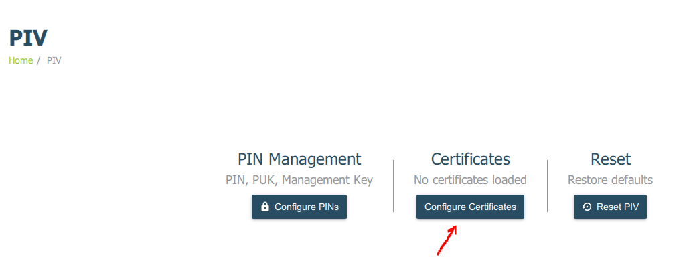Select the "PIN, PUK, Management Key" subtitle
The width and height of the screenshot is (695, 261).
[299, 180]
